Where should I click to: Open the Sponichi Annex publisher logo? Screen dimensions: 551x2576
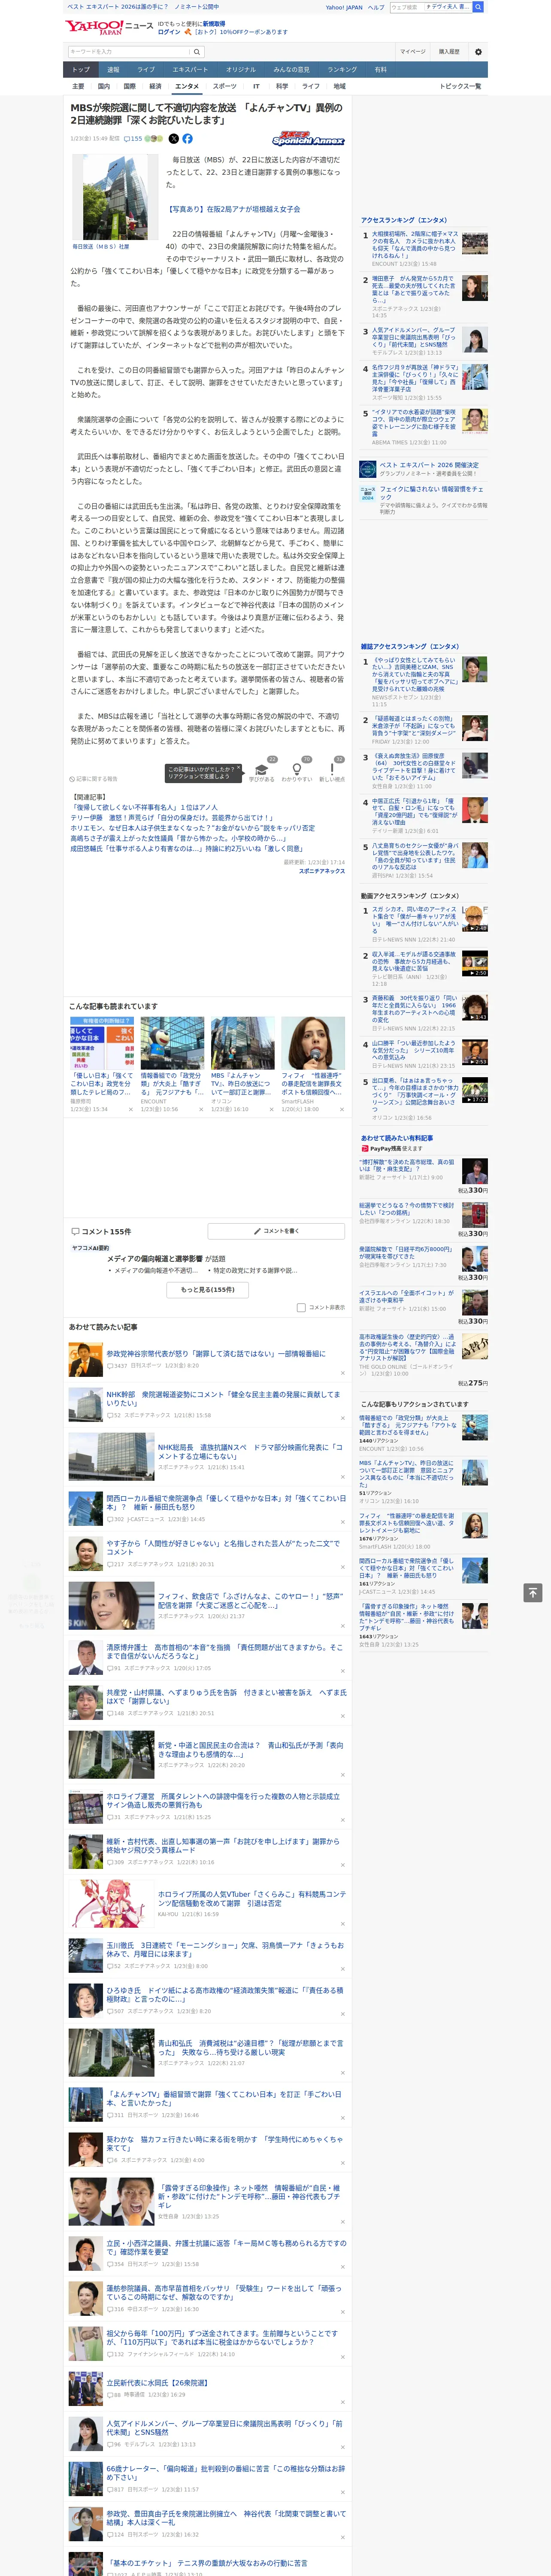pyautogui.click(x=308, y=140)
